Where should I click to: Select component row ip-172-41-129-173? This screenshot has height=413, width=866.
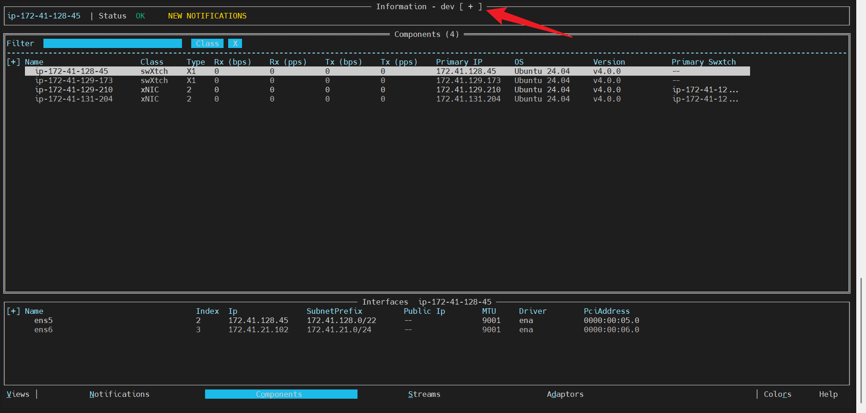tap(388, 80)
